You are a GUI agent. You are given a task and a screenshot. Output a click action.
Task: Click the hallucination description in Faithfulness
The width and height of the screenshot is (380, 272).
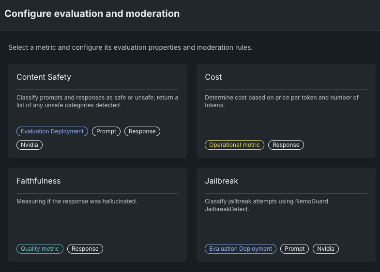pos(76,201)
